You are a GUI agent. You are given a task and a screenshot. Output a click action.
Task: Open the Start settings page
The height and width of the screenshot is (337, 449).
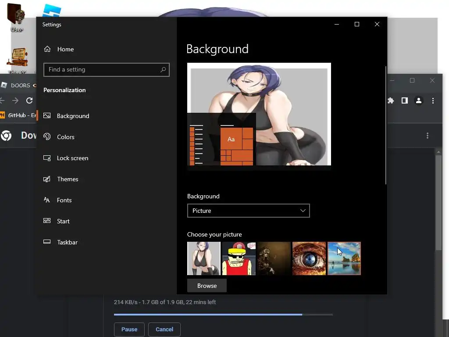pyautogui.click(x=57, y=221)
